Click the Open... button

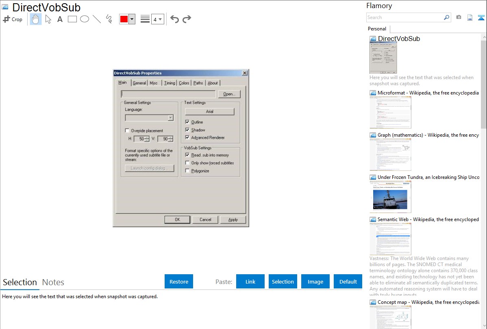tap(229, 94)
